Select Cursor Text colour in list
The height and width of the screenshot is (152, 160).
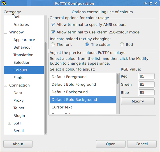[83, 107]
